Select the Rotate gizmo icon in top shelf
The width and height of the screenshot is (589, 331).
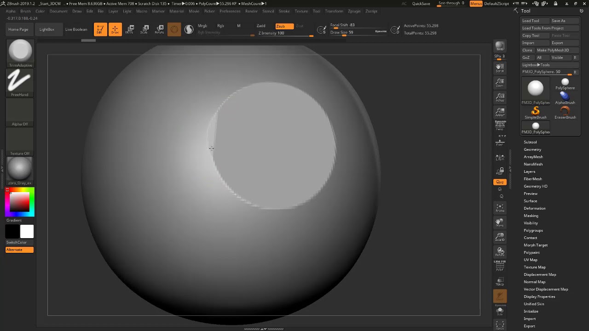pyautogui.click(x=159, y=29)
